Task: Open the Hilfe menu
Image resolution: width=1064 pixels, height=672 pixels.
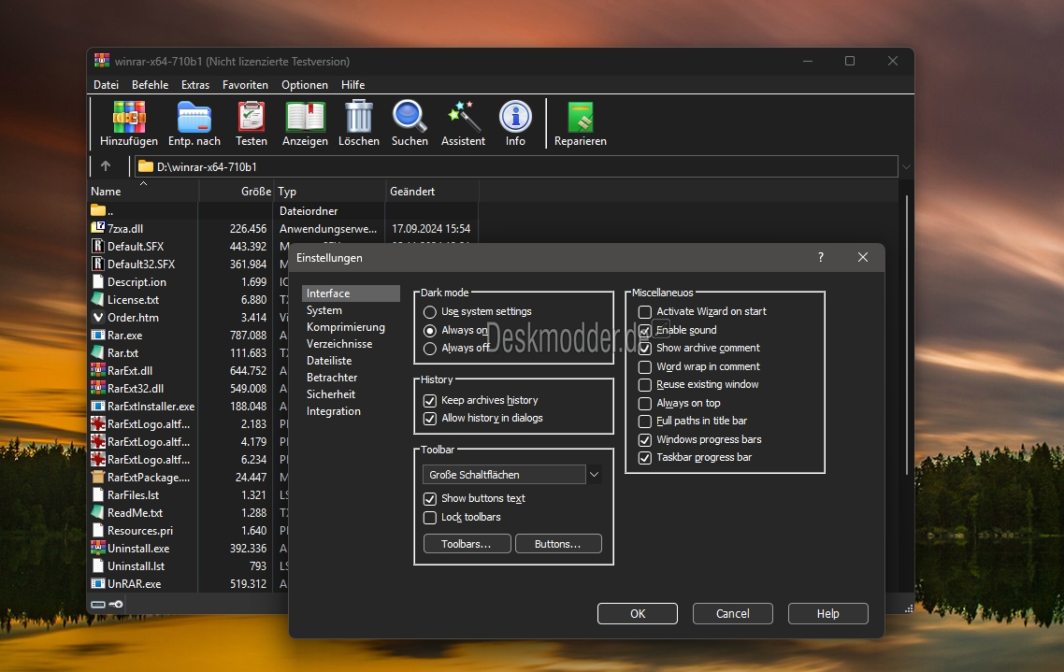Action: pyautogui.click(x=352, y=85)
